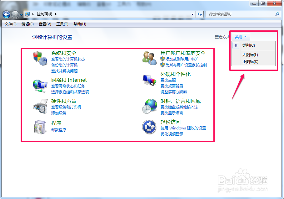The image size is (284, 199).
Task: Click 优化视频显示 link
Action: [x=172, y=134]
